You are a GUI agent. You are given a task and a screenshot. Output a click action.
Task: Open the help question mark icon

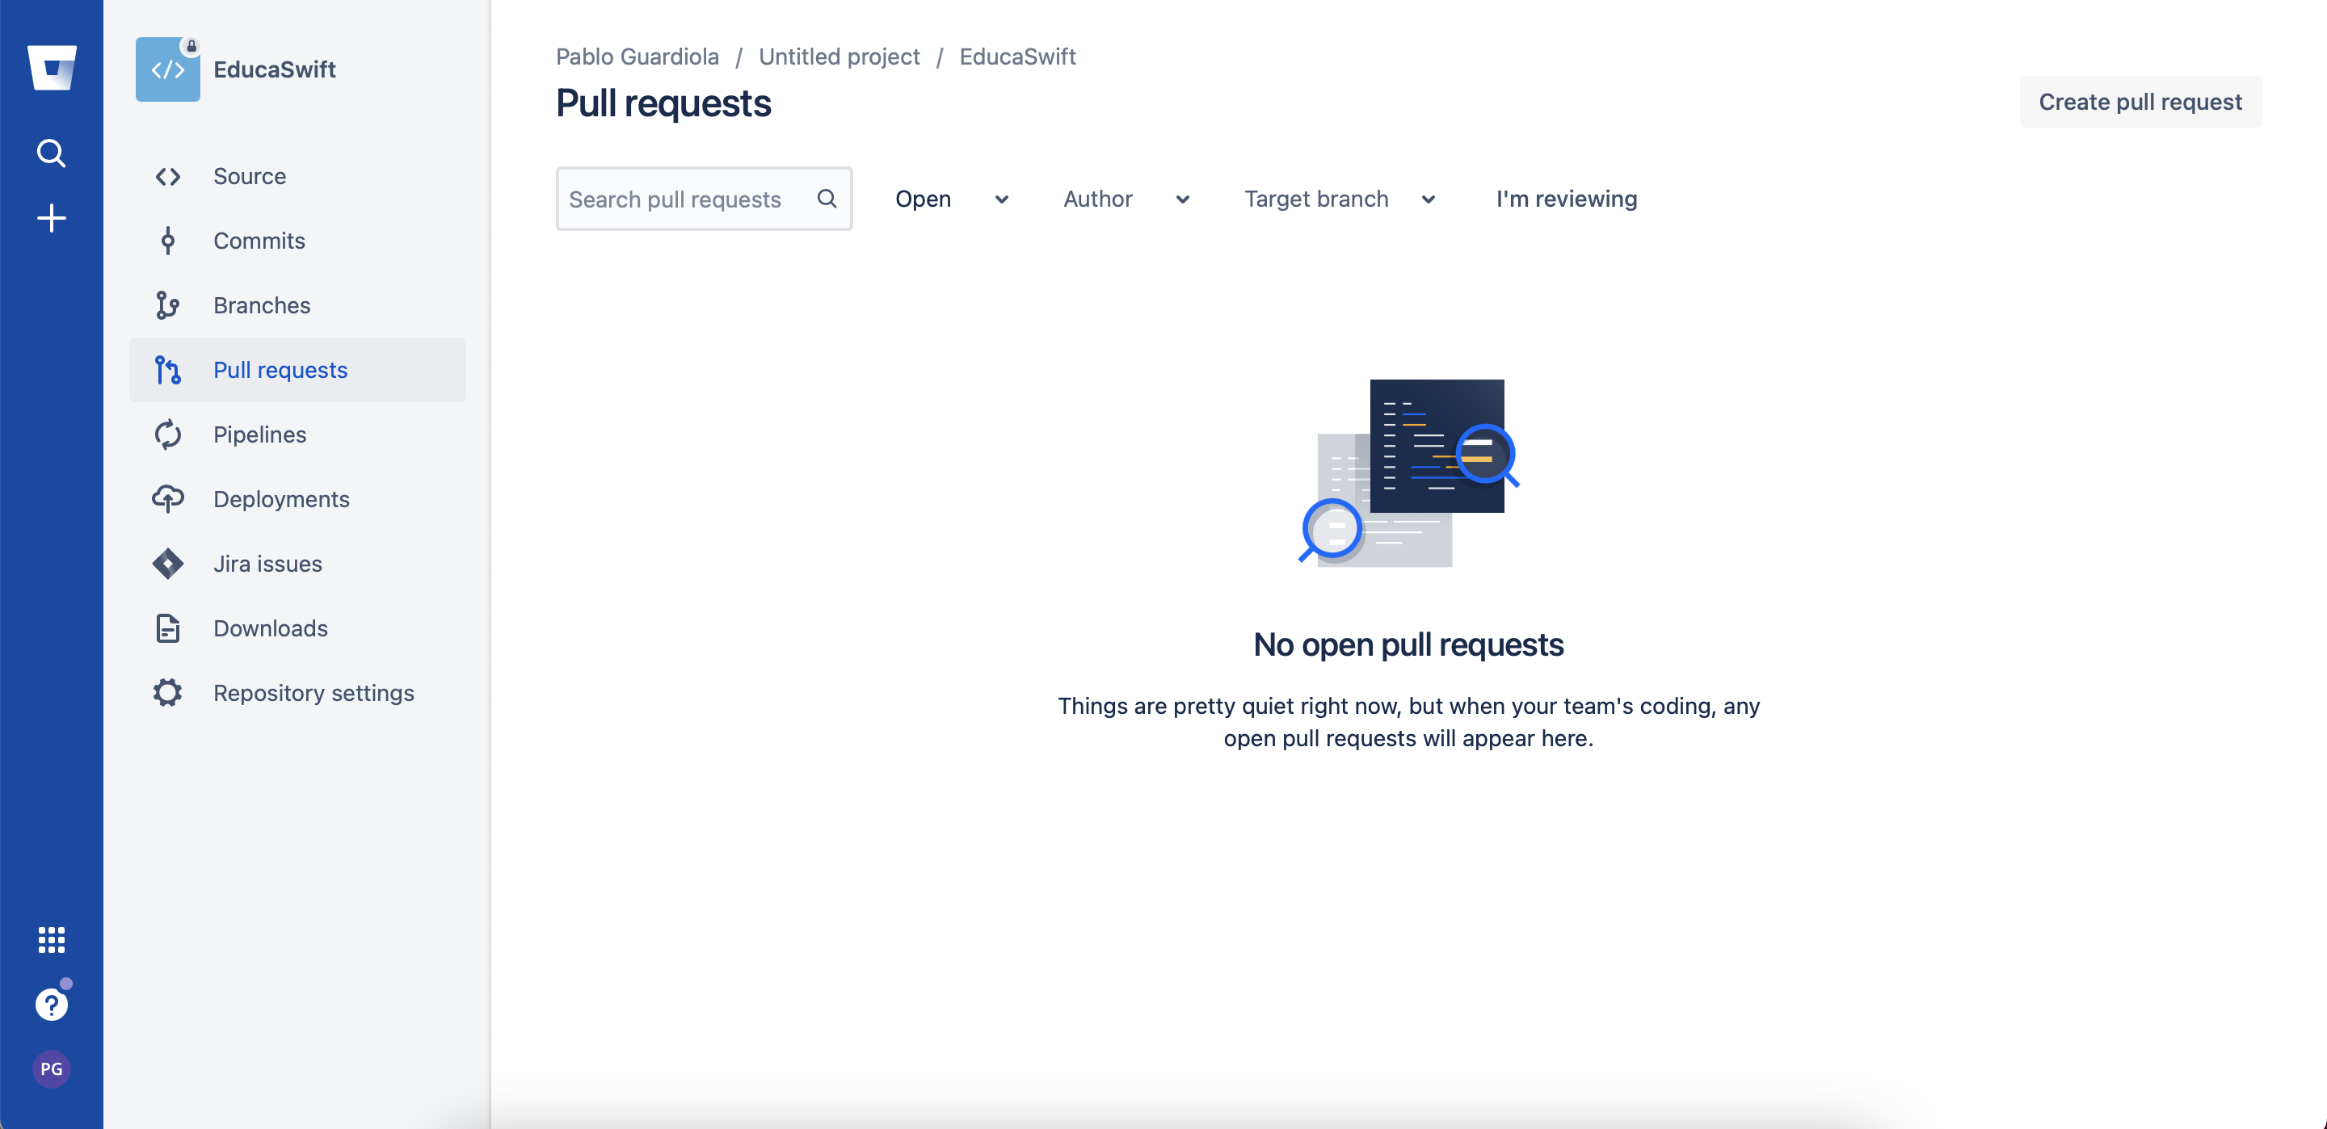[x=52, y=1004]
